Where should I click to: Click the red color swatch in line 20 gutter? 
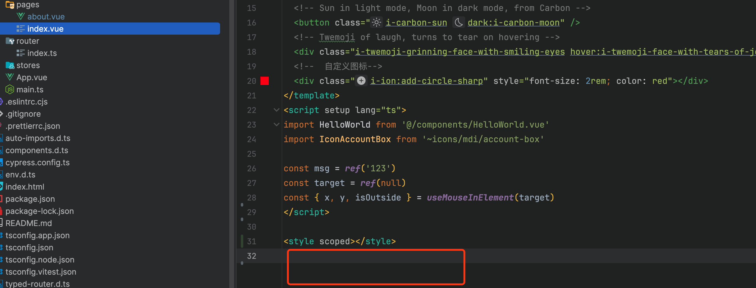tap(265, 81)
